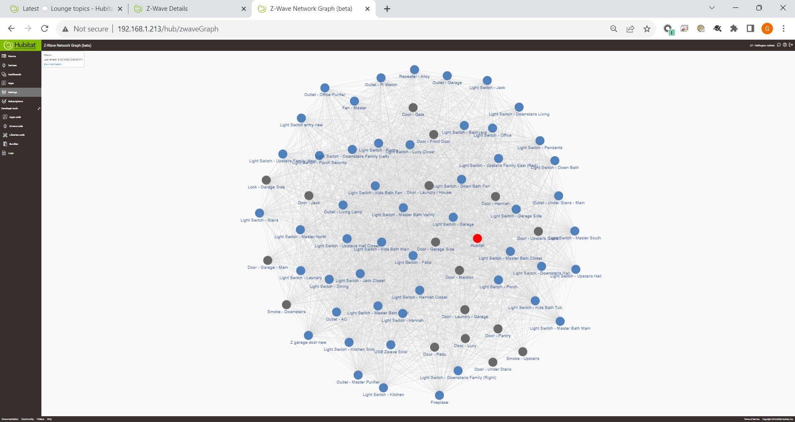Image resolution: width=795 pixels, height=422 pixels.
Task: Select the Outlet - AC node
Action: pyautogui.click(x=337, y=312)
